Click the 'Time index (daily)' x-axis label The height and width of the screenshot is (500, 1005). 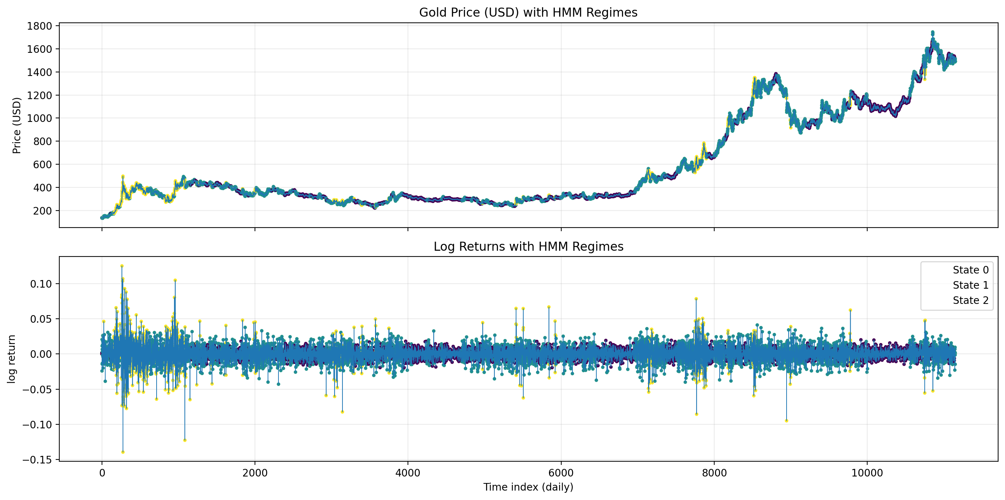[x=528, y=487]
